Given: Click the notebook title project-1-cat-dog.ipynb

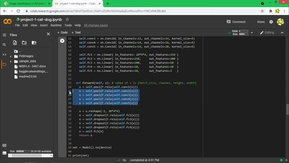Looking at the screenshot, I should click(x=41, y=19).
